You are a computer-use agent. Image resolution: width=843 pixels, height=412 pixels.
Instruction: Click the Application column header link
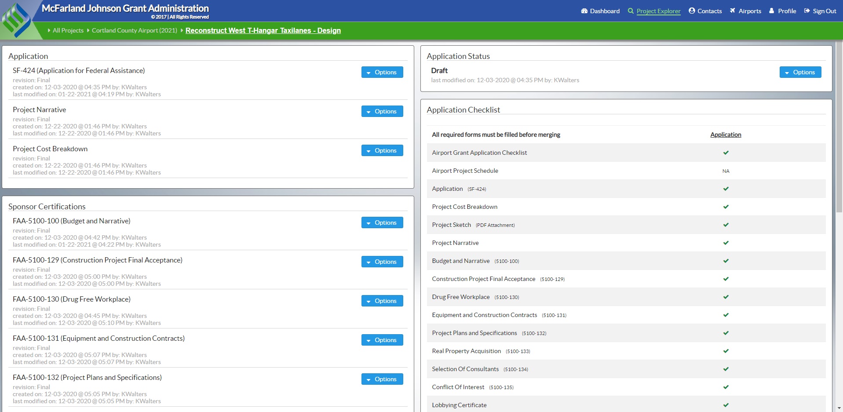[726, 135]
